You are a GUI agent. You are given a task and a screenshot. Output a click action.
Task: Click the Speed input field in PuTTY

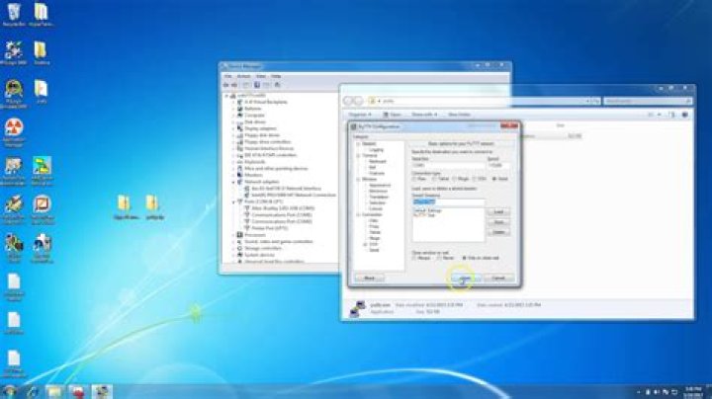pyautogui.click(x=498, y=166)
